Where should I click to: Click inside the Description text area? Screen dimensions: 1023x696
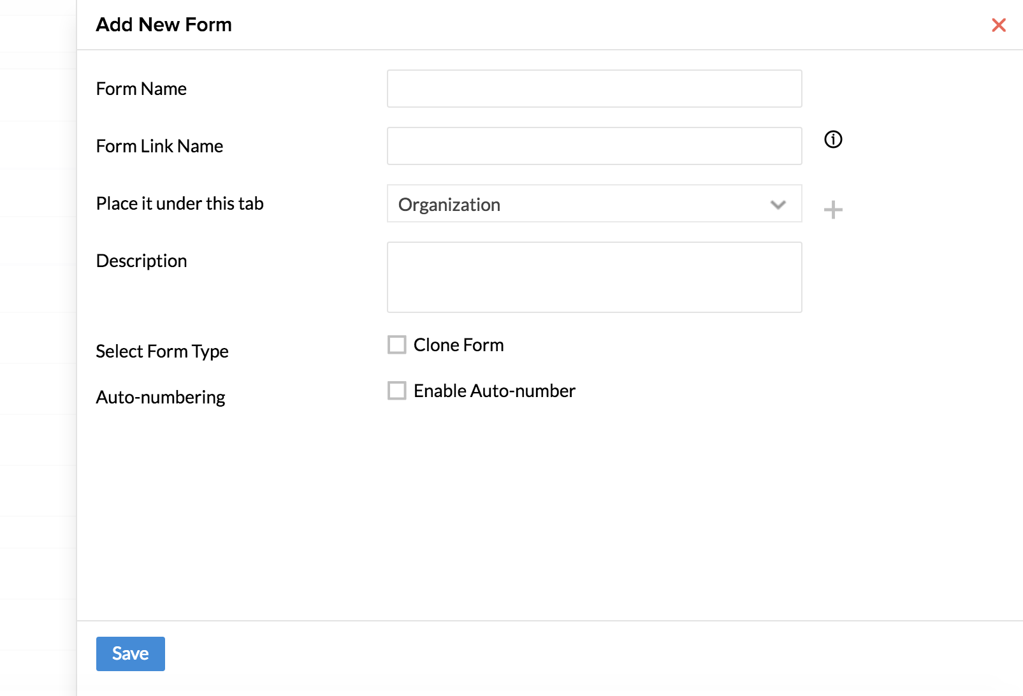point(594,277)
